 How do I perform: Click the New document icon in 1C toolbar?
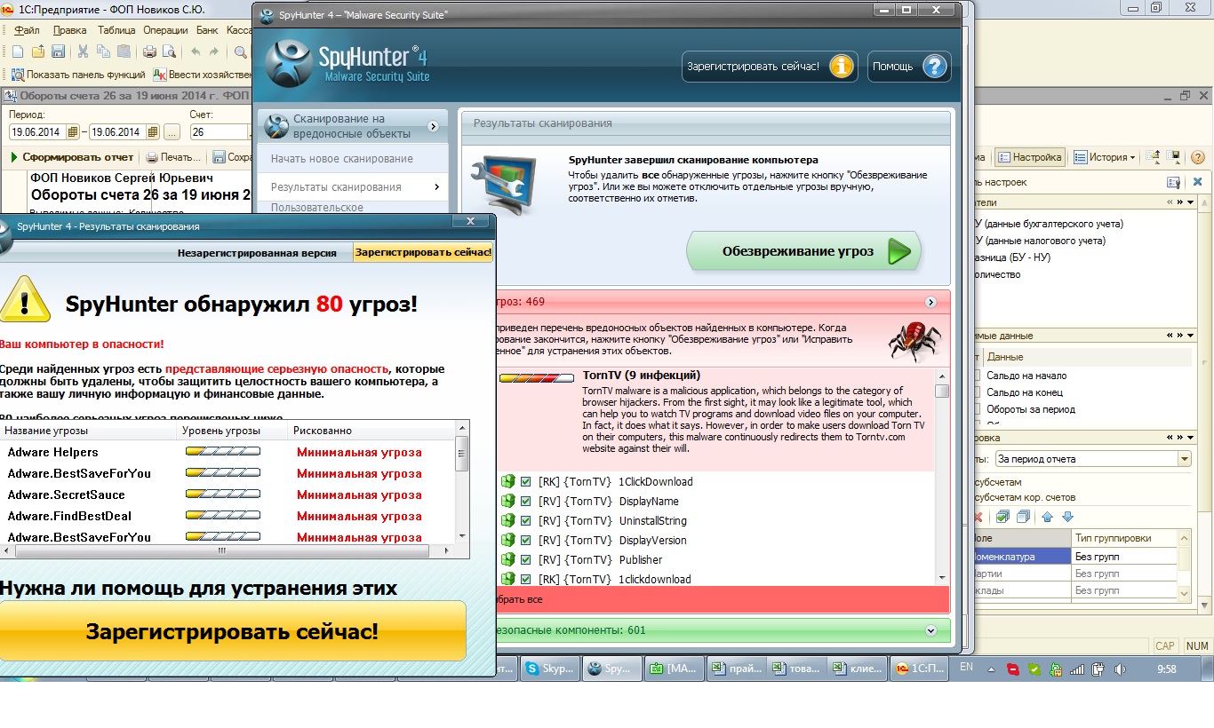(17, 51)
